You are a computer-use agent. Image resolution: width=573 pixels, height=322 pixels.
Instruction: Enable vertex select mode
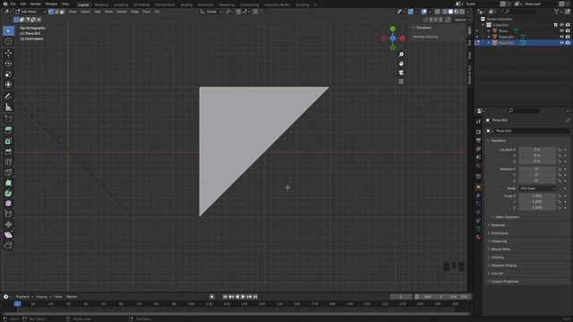51,12
